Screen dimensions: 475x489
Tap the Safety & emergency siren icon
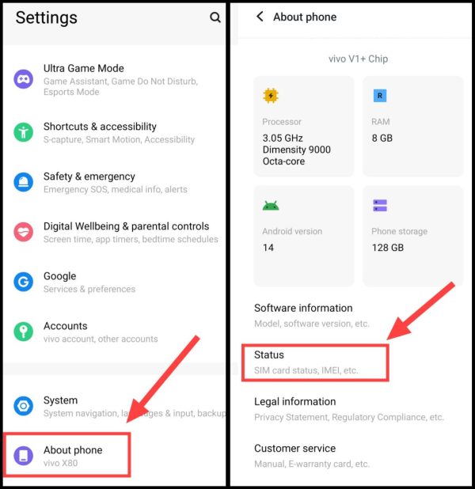tap(24, 182)
